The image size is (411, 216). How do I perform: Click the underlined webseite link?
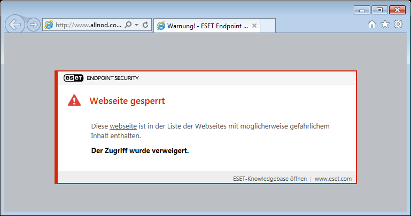pyautogui.click(x=123, y=126)
